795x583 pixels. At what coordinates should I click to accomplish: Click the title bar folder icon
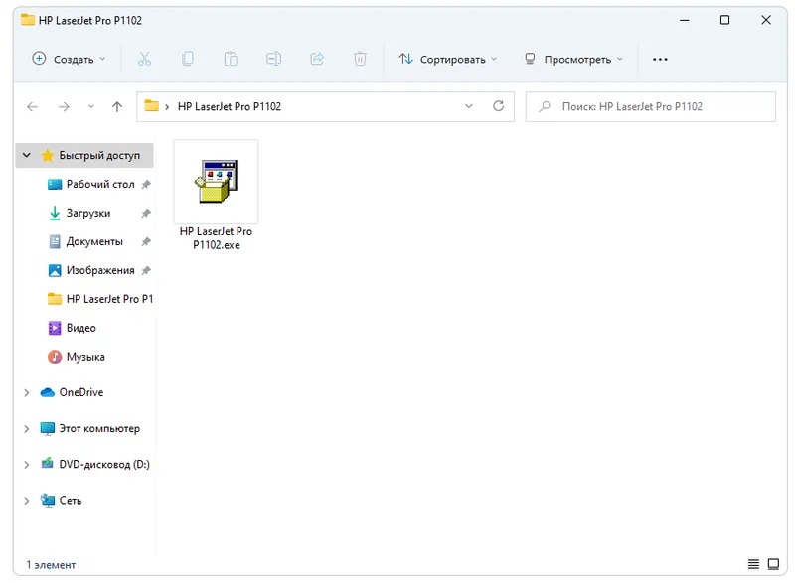coord(28,20)
